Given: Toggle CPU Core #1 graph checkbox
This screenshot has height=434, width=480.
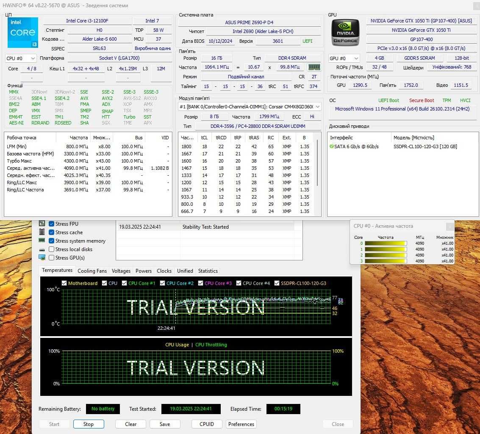Looking at the screenshot, I should [124, 283].
